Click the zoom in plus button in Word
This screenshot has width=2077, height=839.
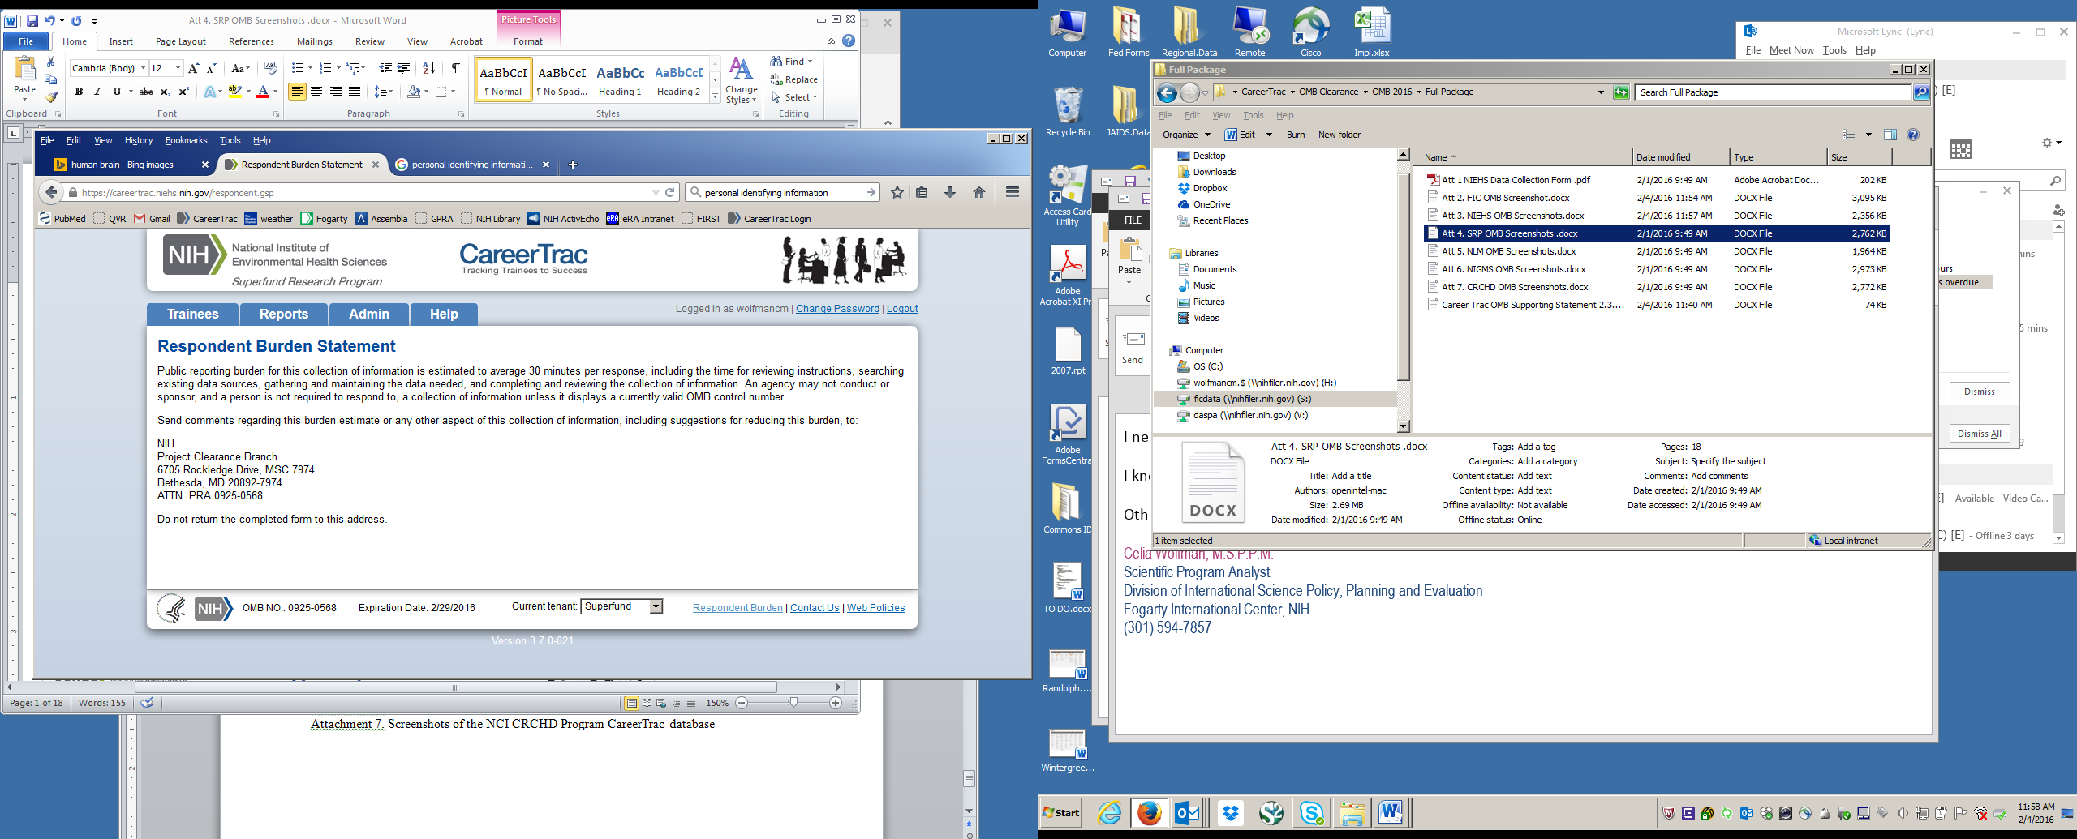point(836,703)
